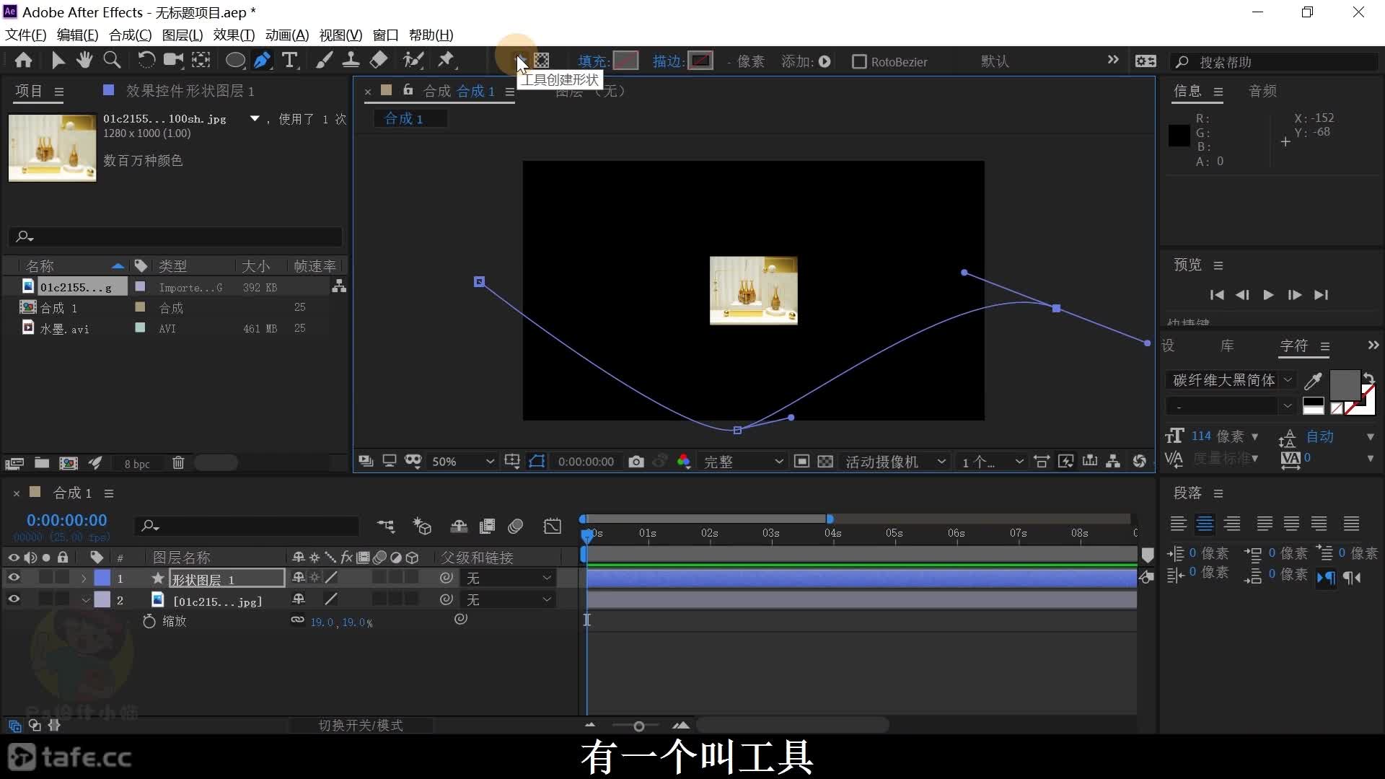
Task: Select the Camera tool
Action: click(173, 61)
